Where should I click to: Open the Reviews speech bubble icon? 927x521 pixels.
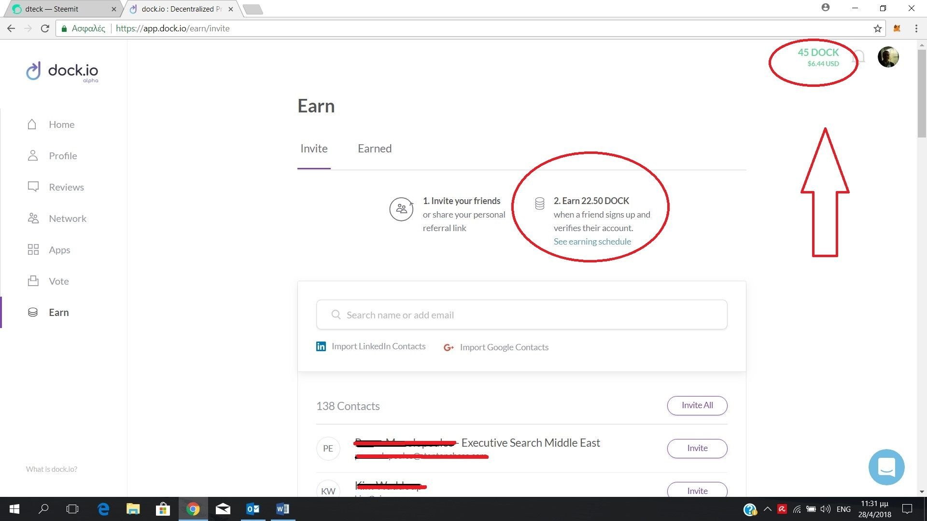33,187
